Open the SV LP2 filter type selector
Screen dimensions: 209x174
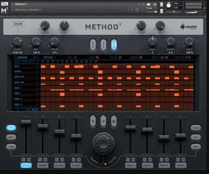18,24
